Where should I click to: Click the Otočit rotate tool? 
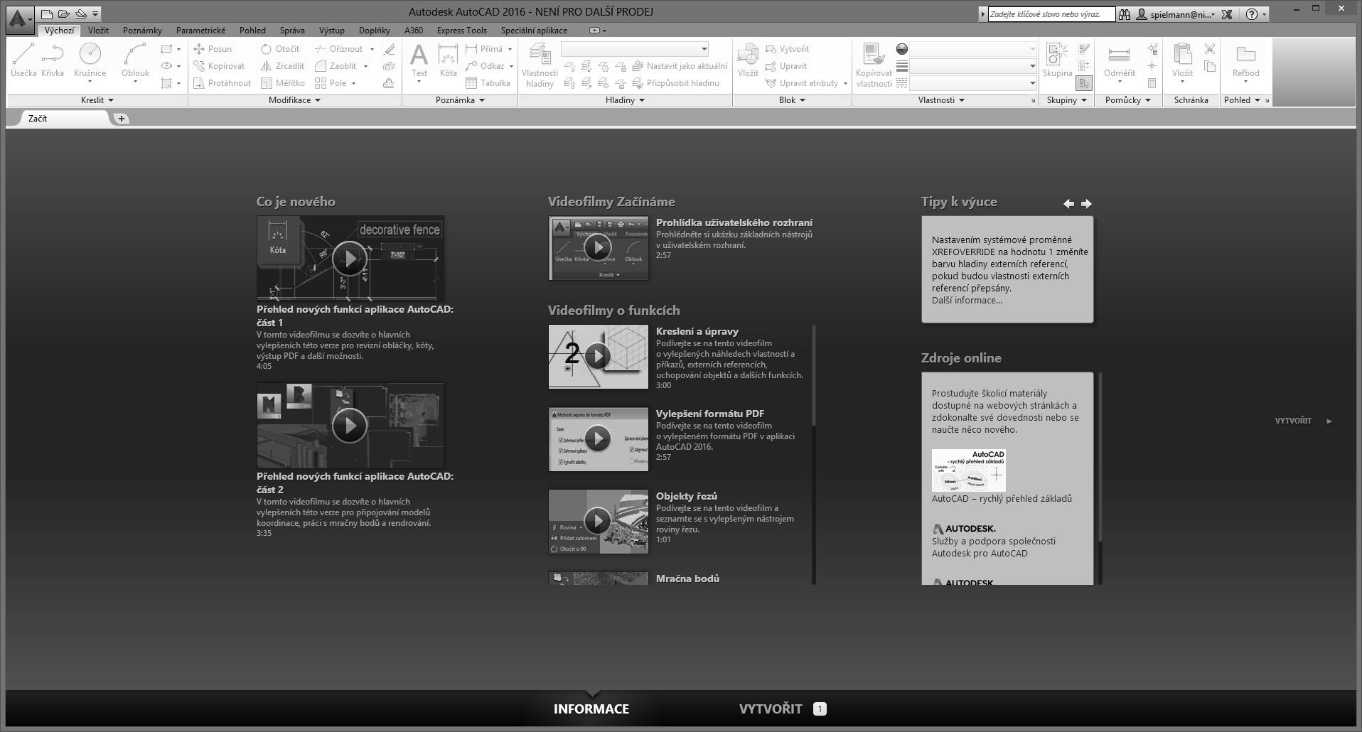click(x=280, y=49)
